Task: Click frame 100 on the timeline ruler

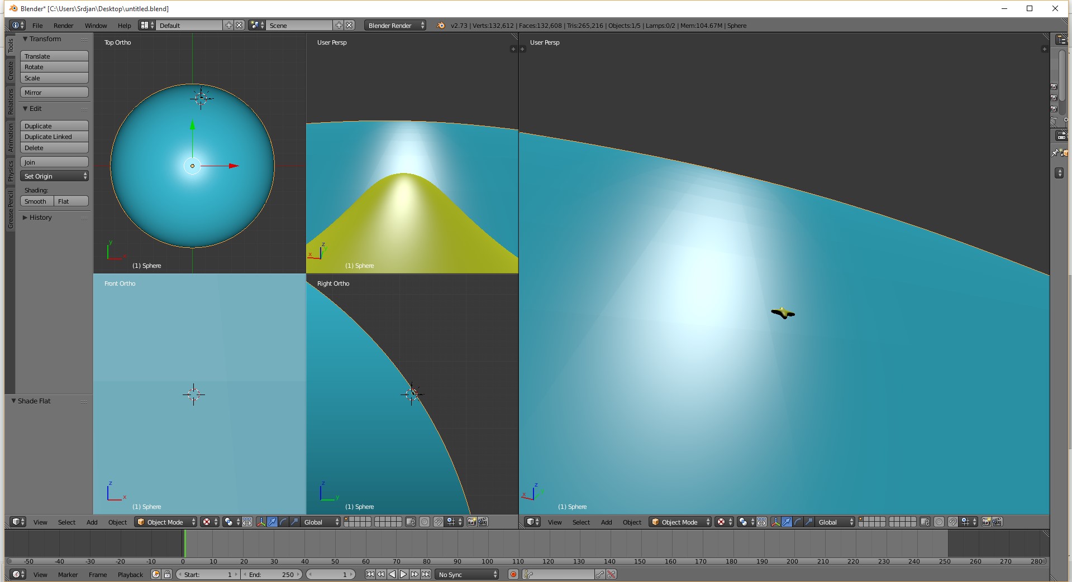Action: coord(488,561)
